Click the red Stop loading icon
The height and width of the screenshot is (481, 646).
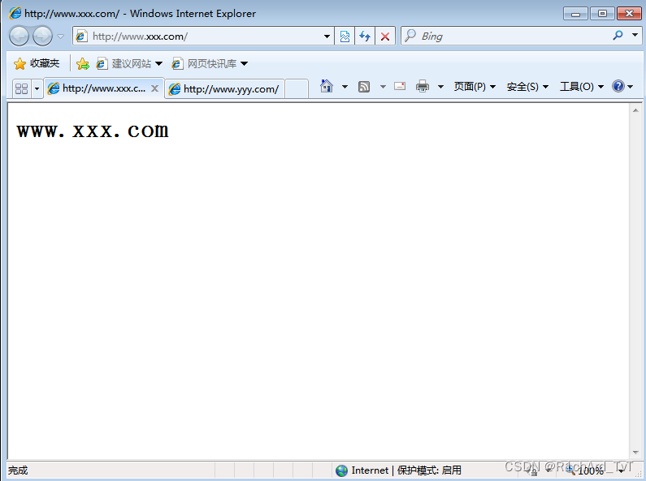point(385,37)
